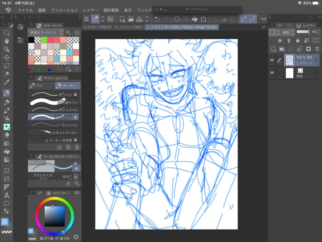Select the Brush tool

coord(6,111)
